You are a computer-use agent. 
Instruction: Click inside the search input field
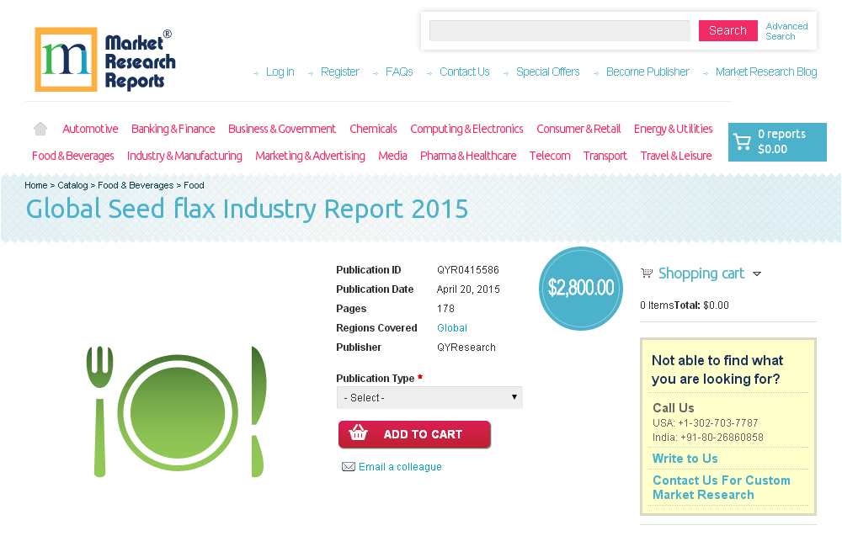[559, 30]
